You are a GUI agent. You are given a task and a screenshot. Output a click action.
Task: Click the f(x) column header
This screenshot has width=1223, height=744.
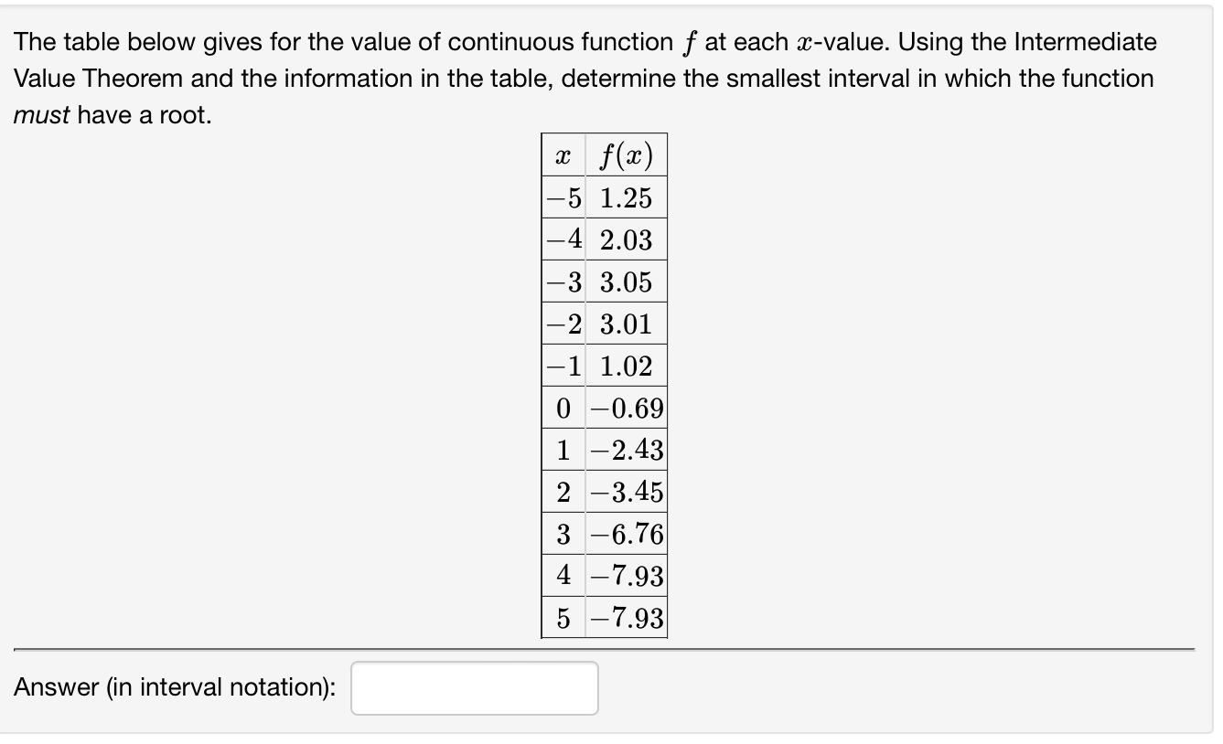point(627,155)
